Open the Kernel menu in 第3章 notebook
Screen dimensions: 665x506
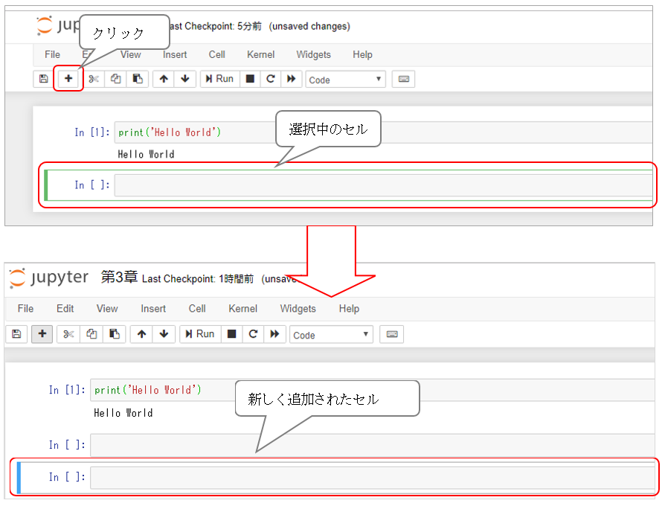point(243,309)
